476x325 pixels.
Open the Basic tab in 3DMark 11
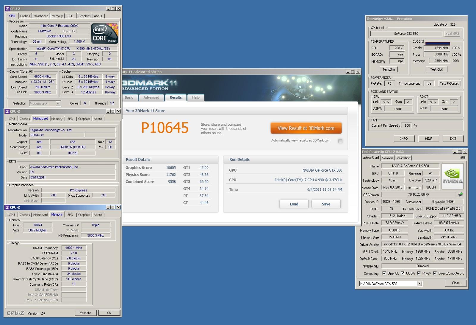pos(129,97)
